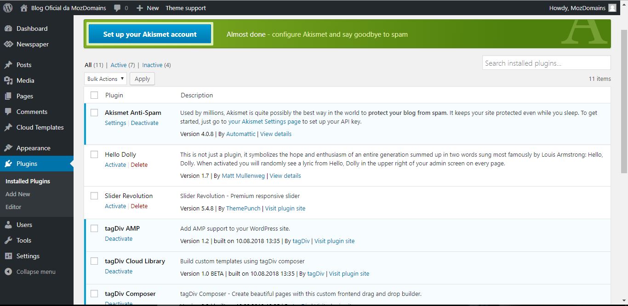Check the Akismet Anti-Spam checkbox

point(94,113)
